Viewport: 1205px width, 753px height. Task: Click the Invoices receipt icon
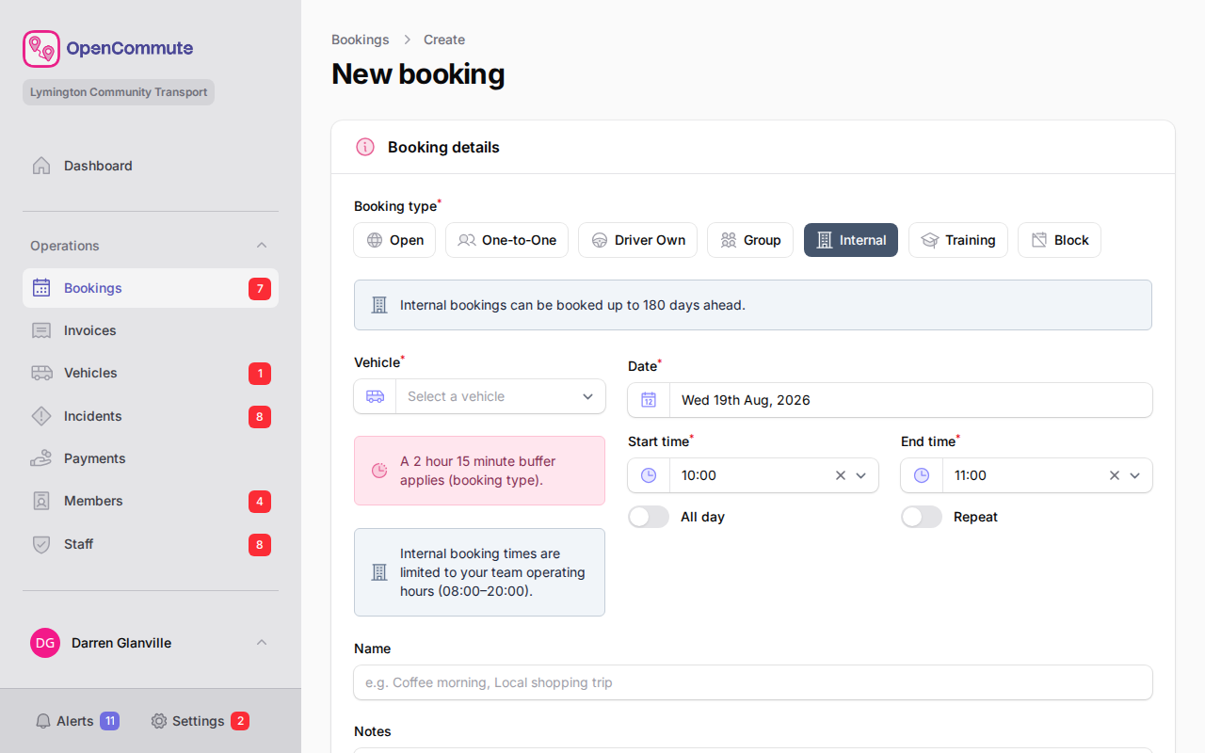(x=41, y=330)
